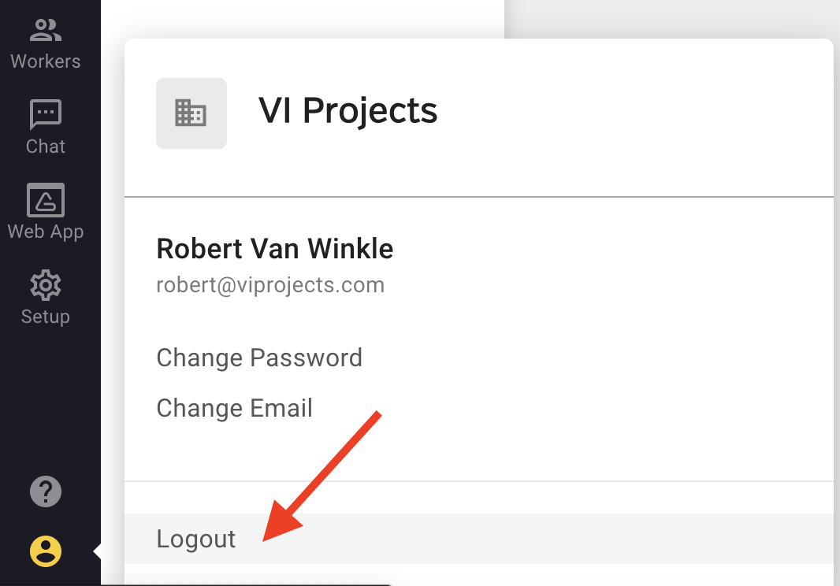Launch the Web App window icon
This screenshot has height=586, width=840.
coord(46,200)
